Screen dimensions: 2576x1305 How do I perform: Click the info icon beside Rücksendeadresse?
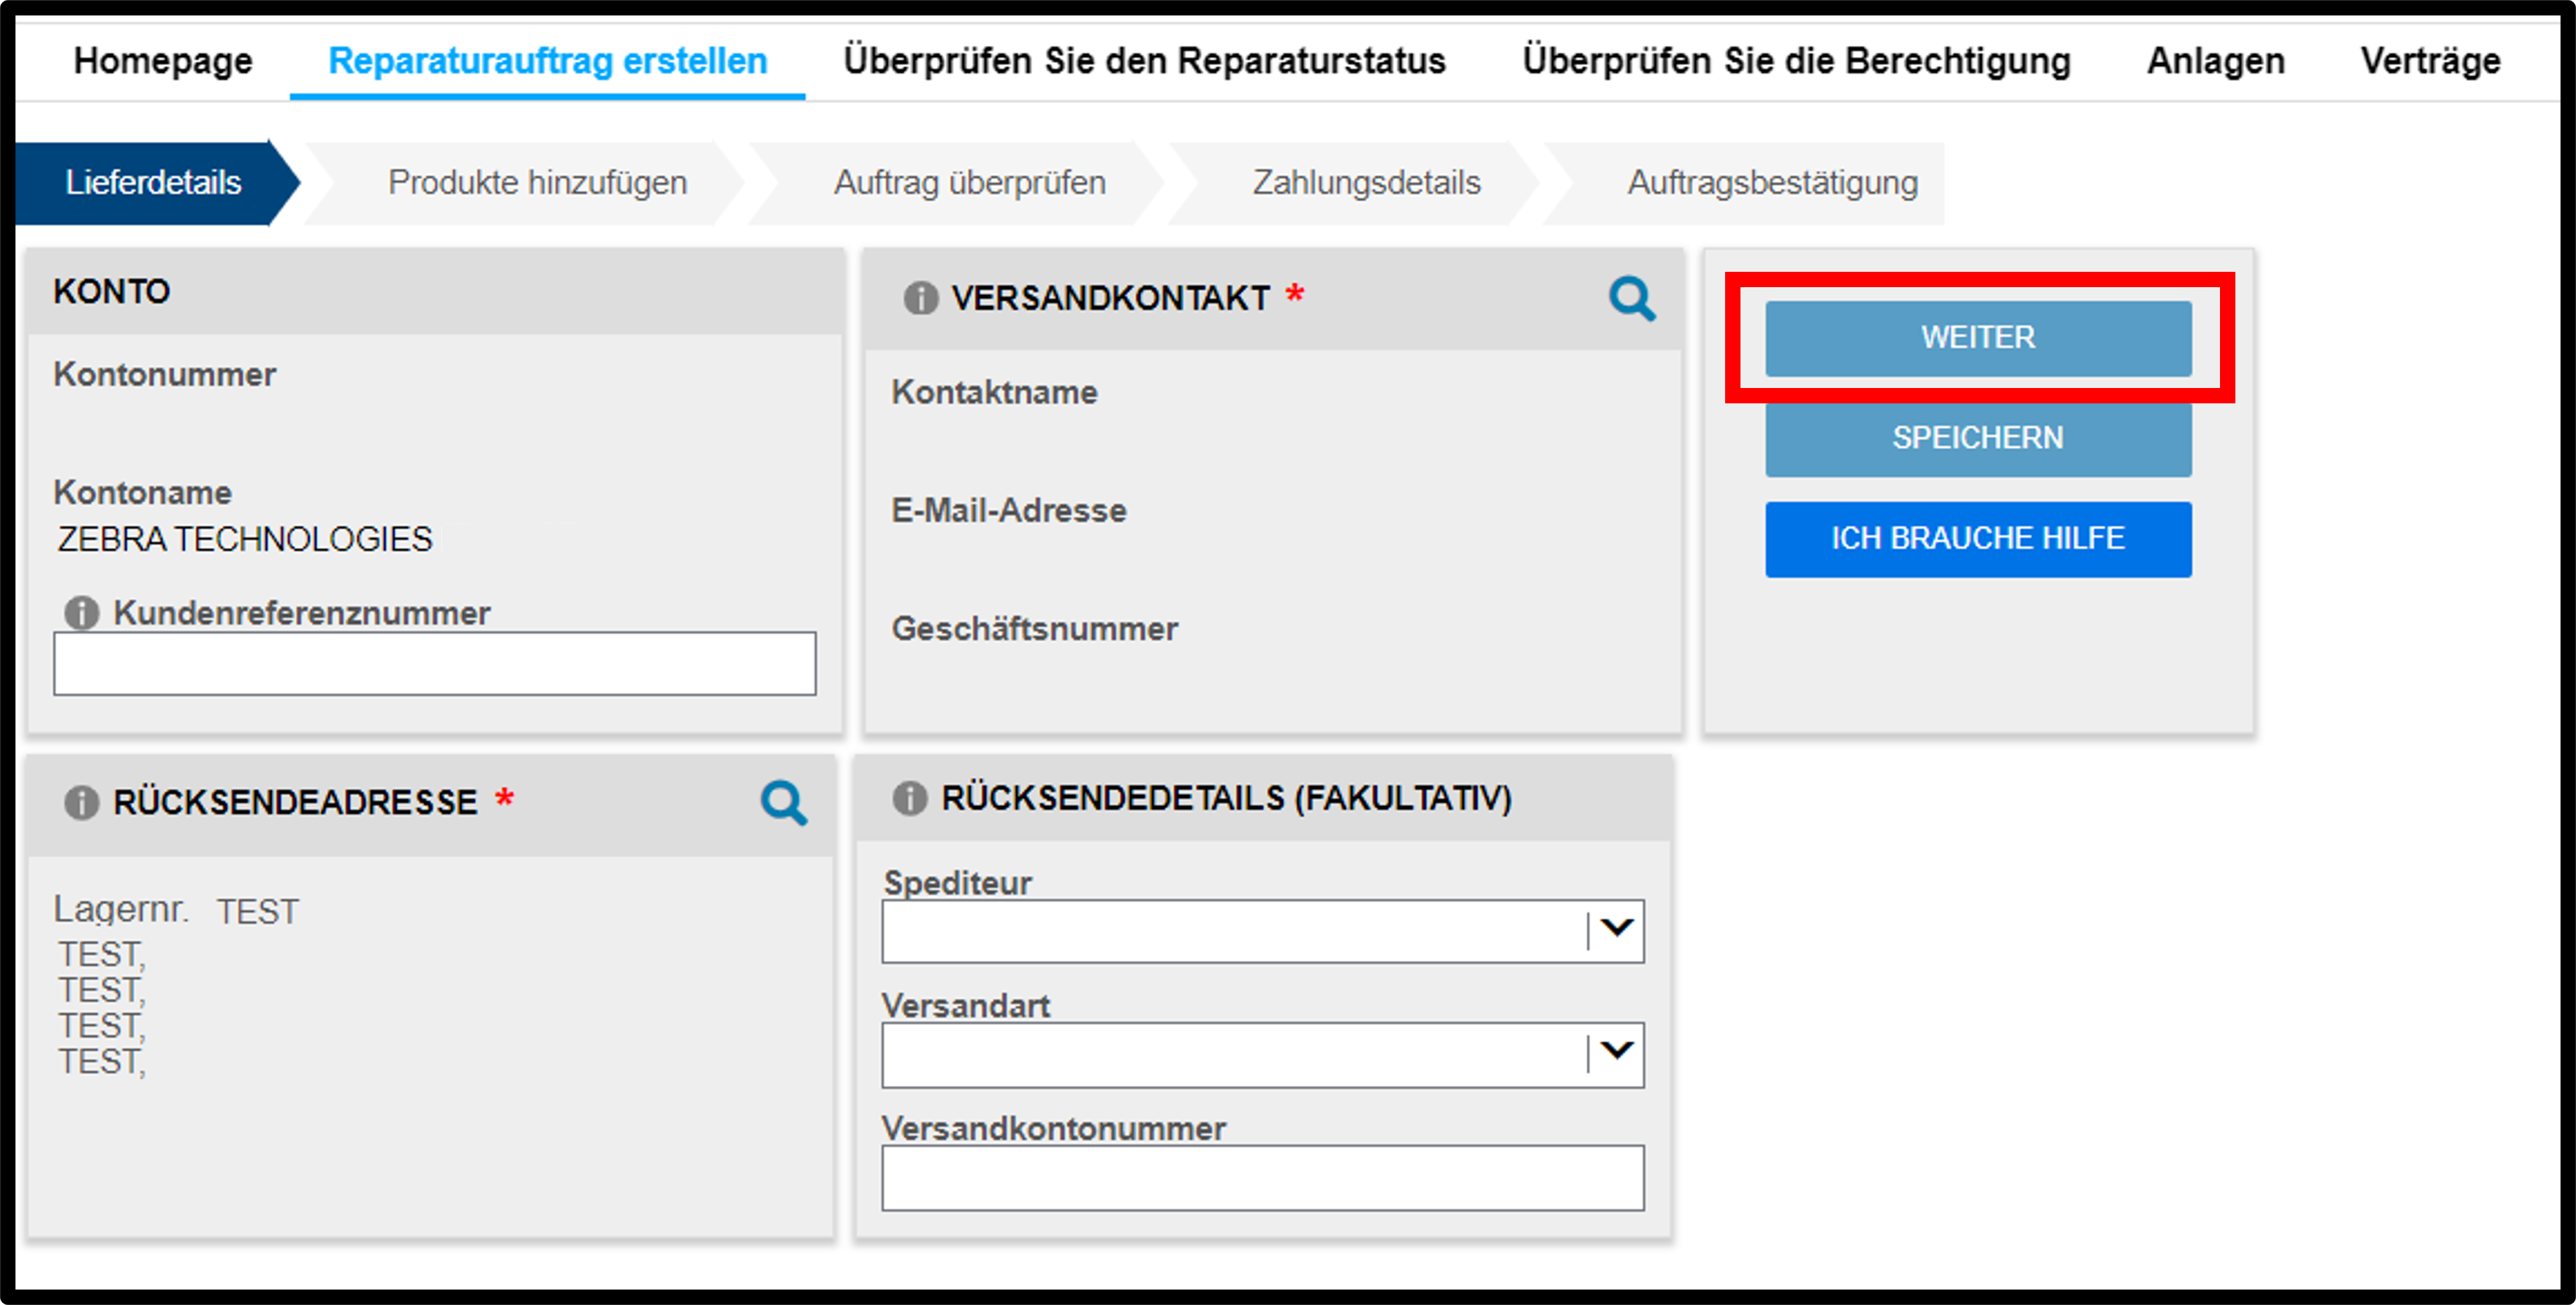[82, 802]
